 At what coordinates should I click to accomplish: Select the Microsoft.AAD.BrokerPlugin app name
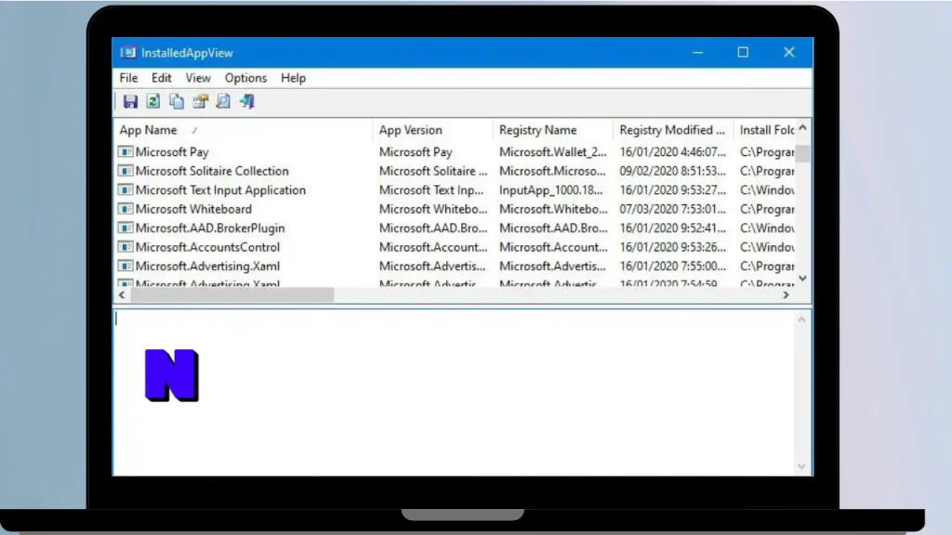point(210,228)
